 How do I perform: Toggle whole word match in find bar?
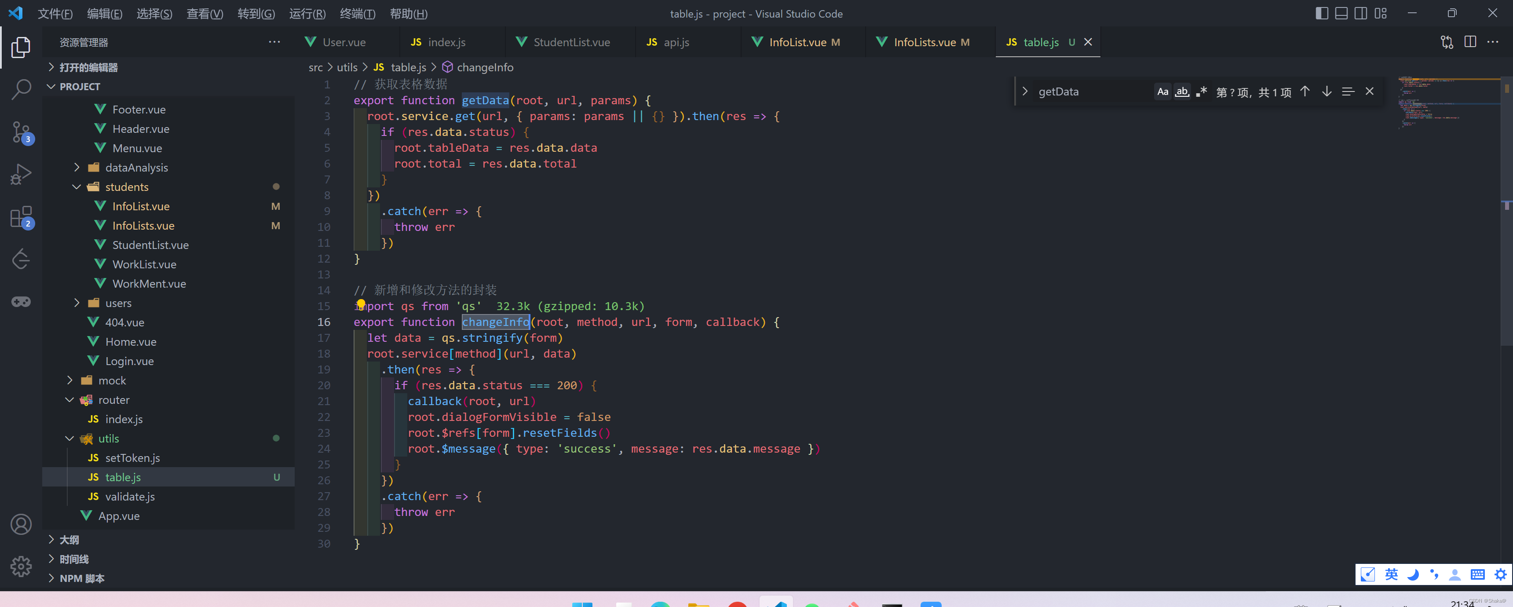coord(1180,91)
